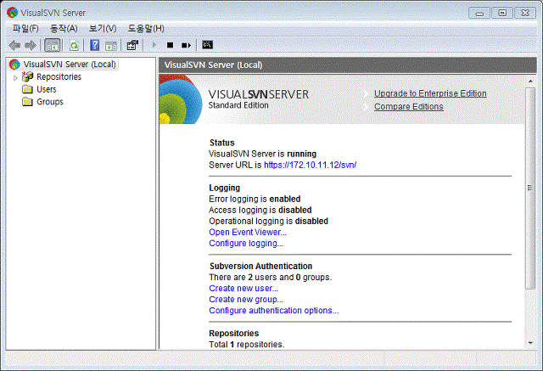543x371 pixels.
Task: Open the 보기(V) menu
Action: coord(103,28)
